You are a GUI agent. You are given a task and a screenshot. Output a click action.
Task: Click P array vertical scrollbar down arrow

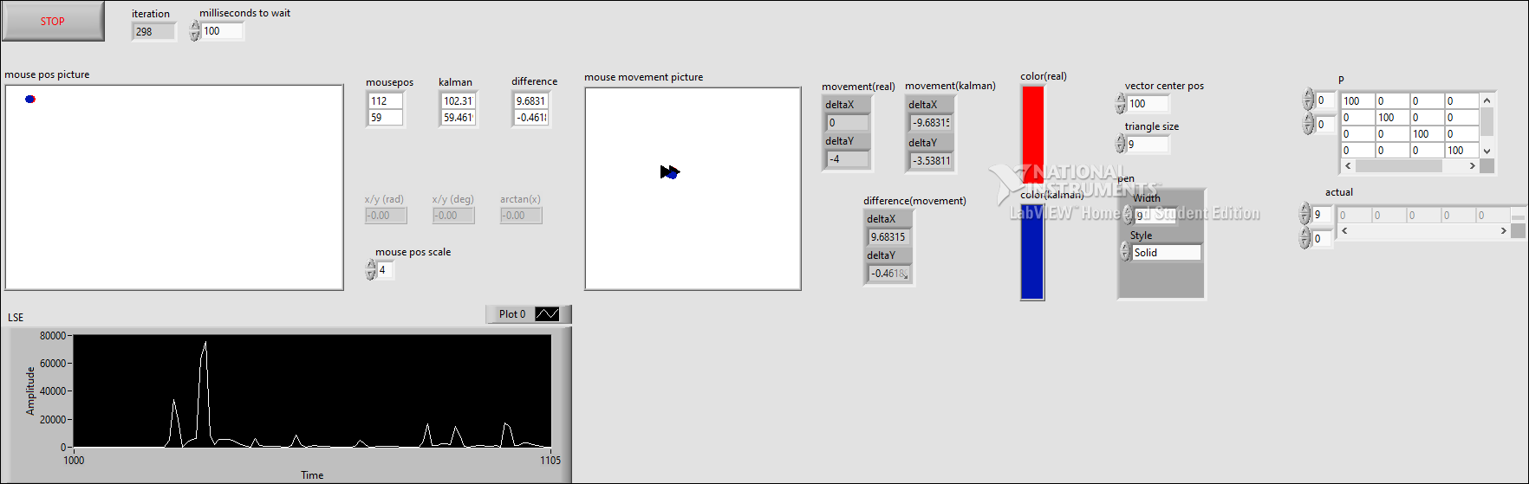pyautogui.click(x=1487, y=152)
